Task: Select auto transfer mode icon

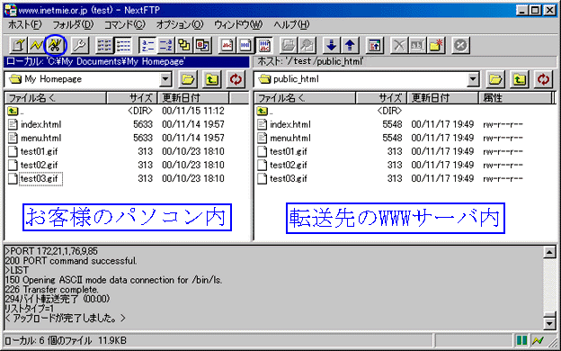Action: tap(264, 46)
